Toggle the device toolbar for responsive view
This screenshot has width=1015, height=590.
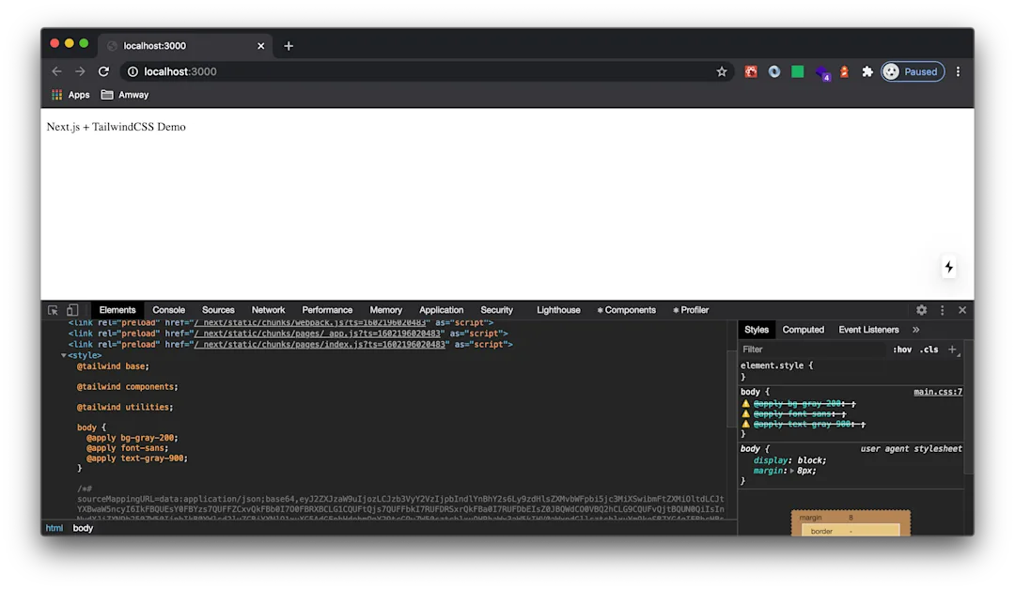point(72,309)
